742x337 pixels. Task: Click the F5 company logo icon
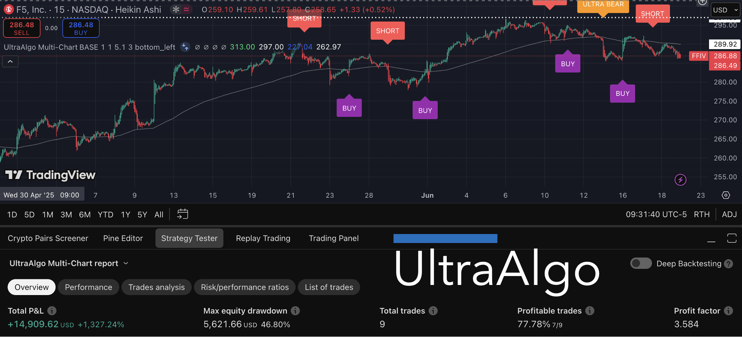point(9,9)
